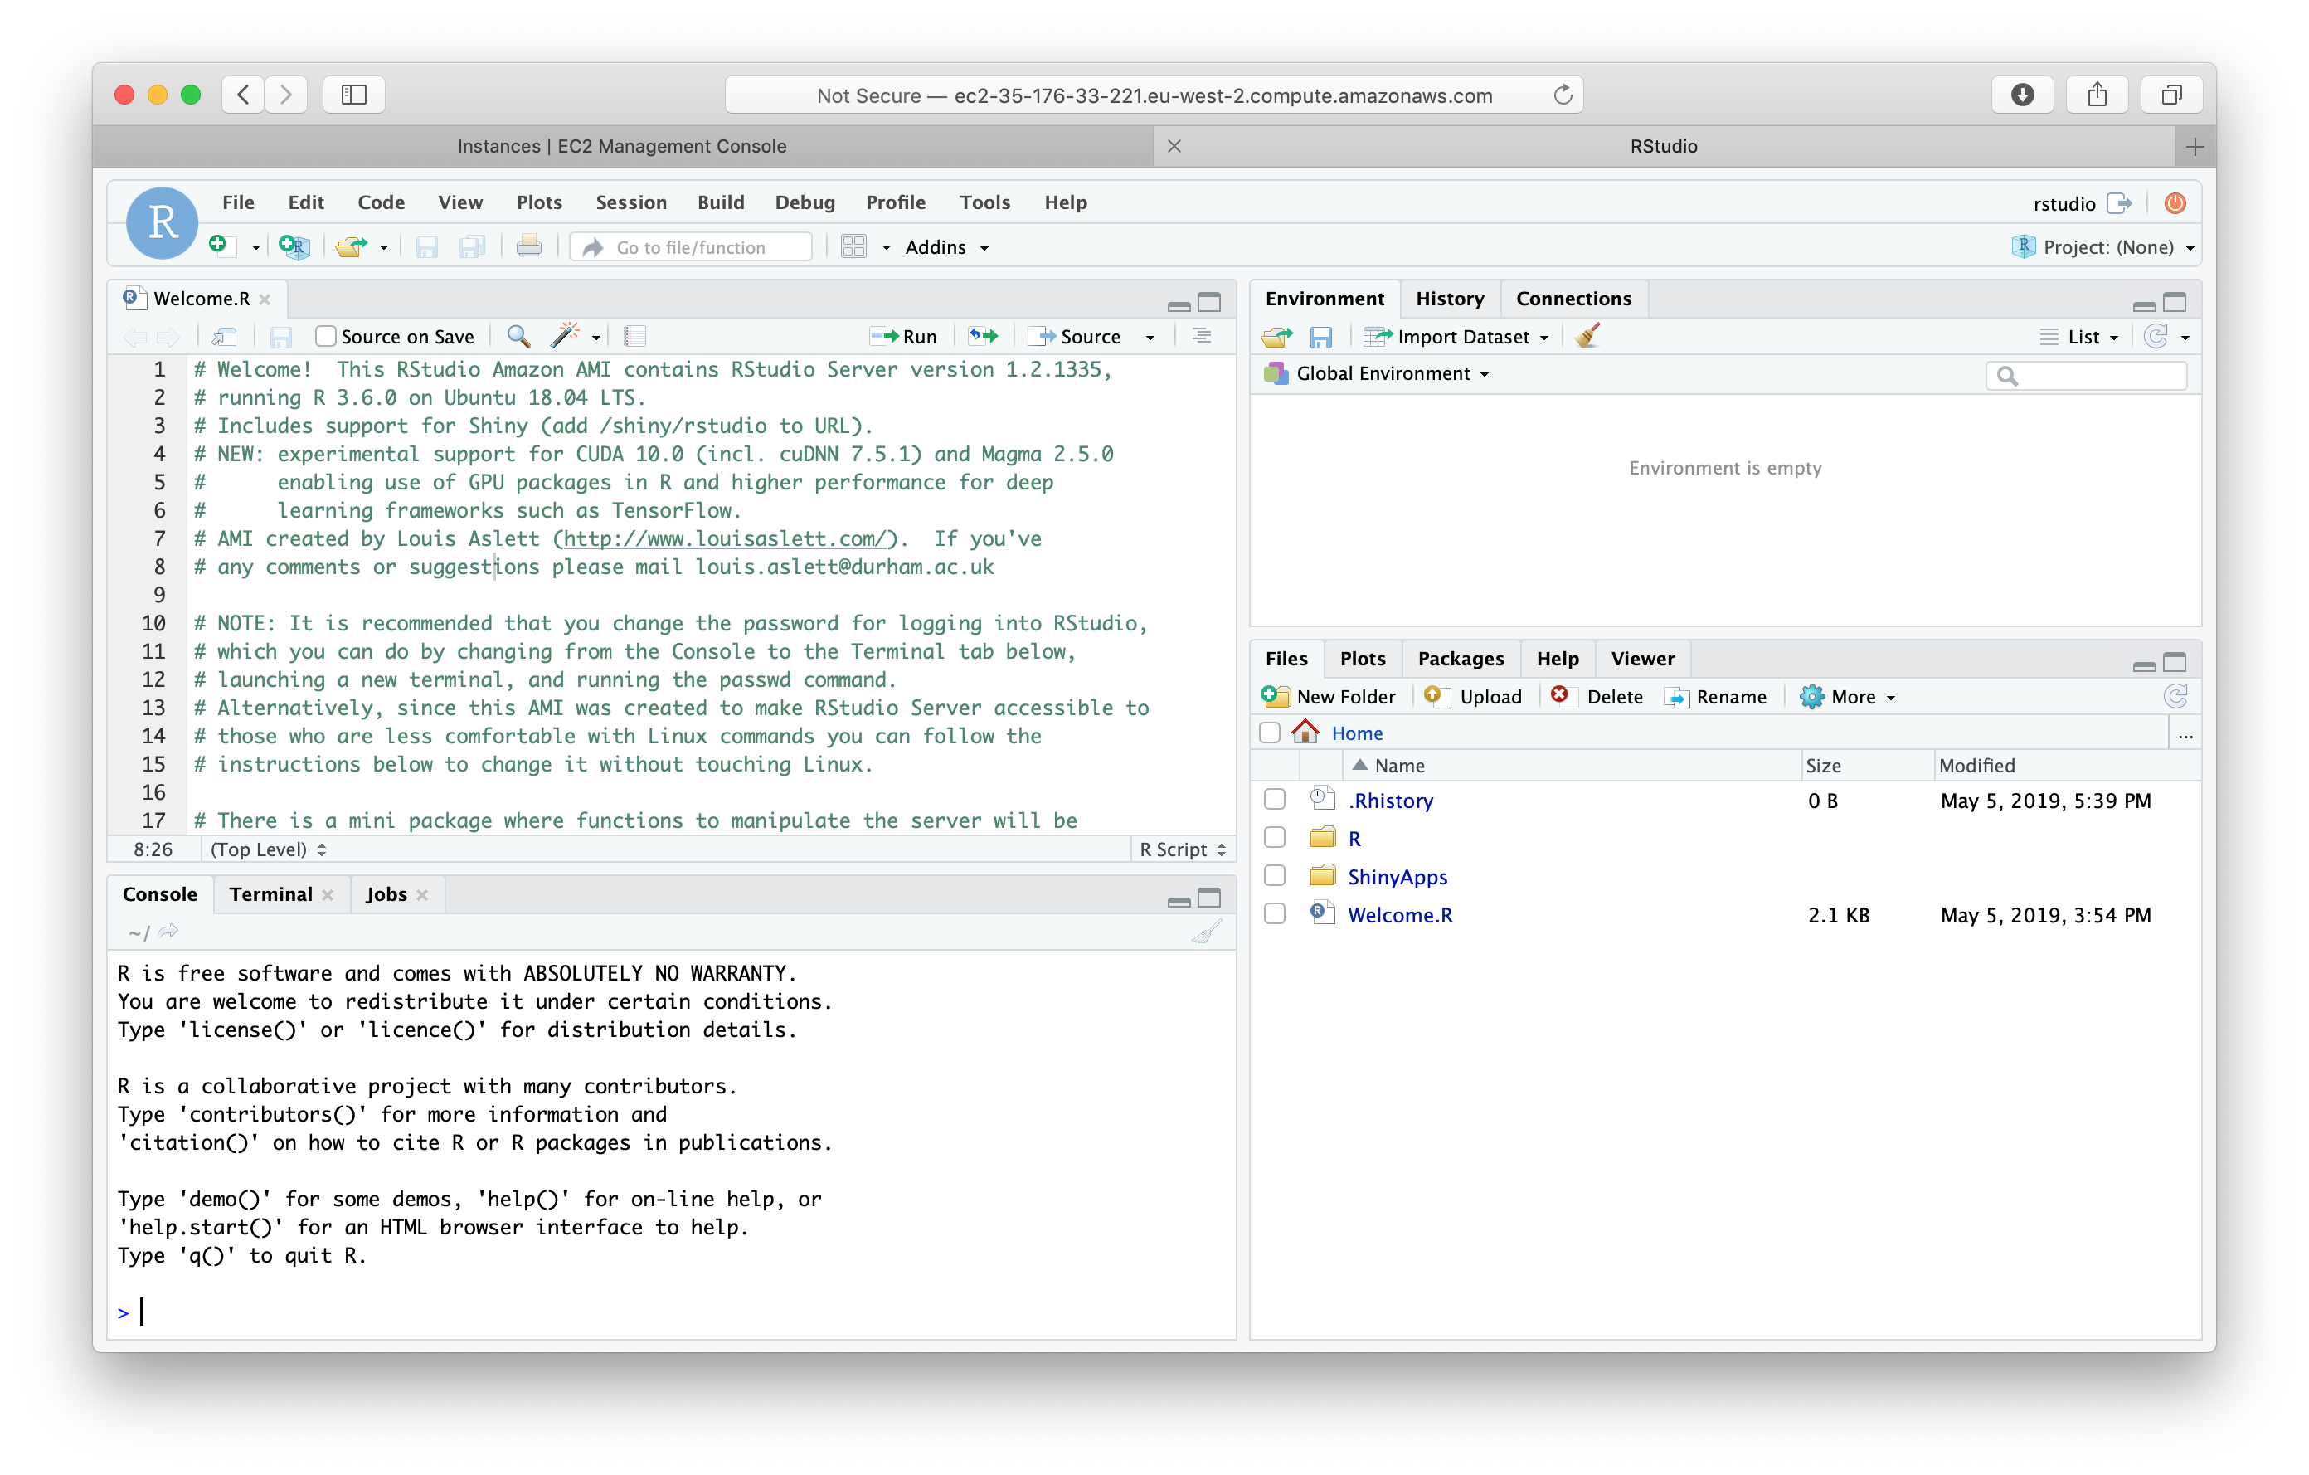Switch to the Connections tab
This screenshot has height=1475, width=2309.
(x=1573, y=299)
